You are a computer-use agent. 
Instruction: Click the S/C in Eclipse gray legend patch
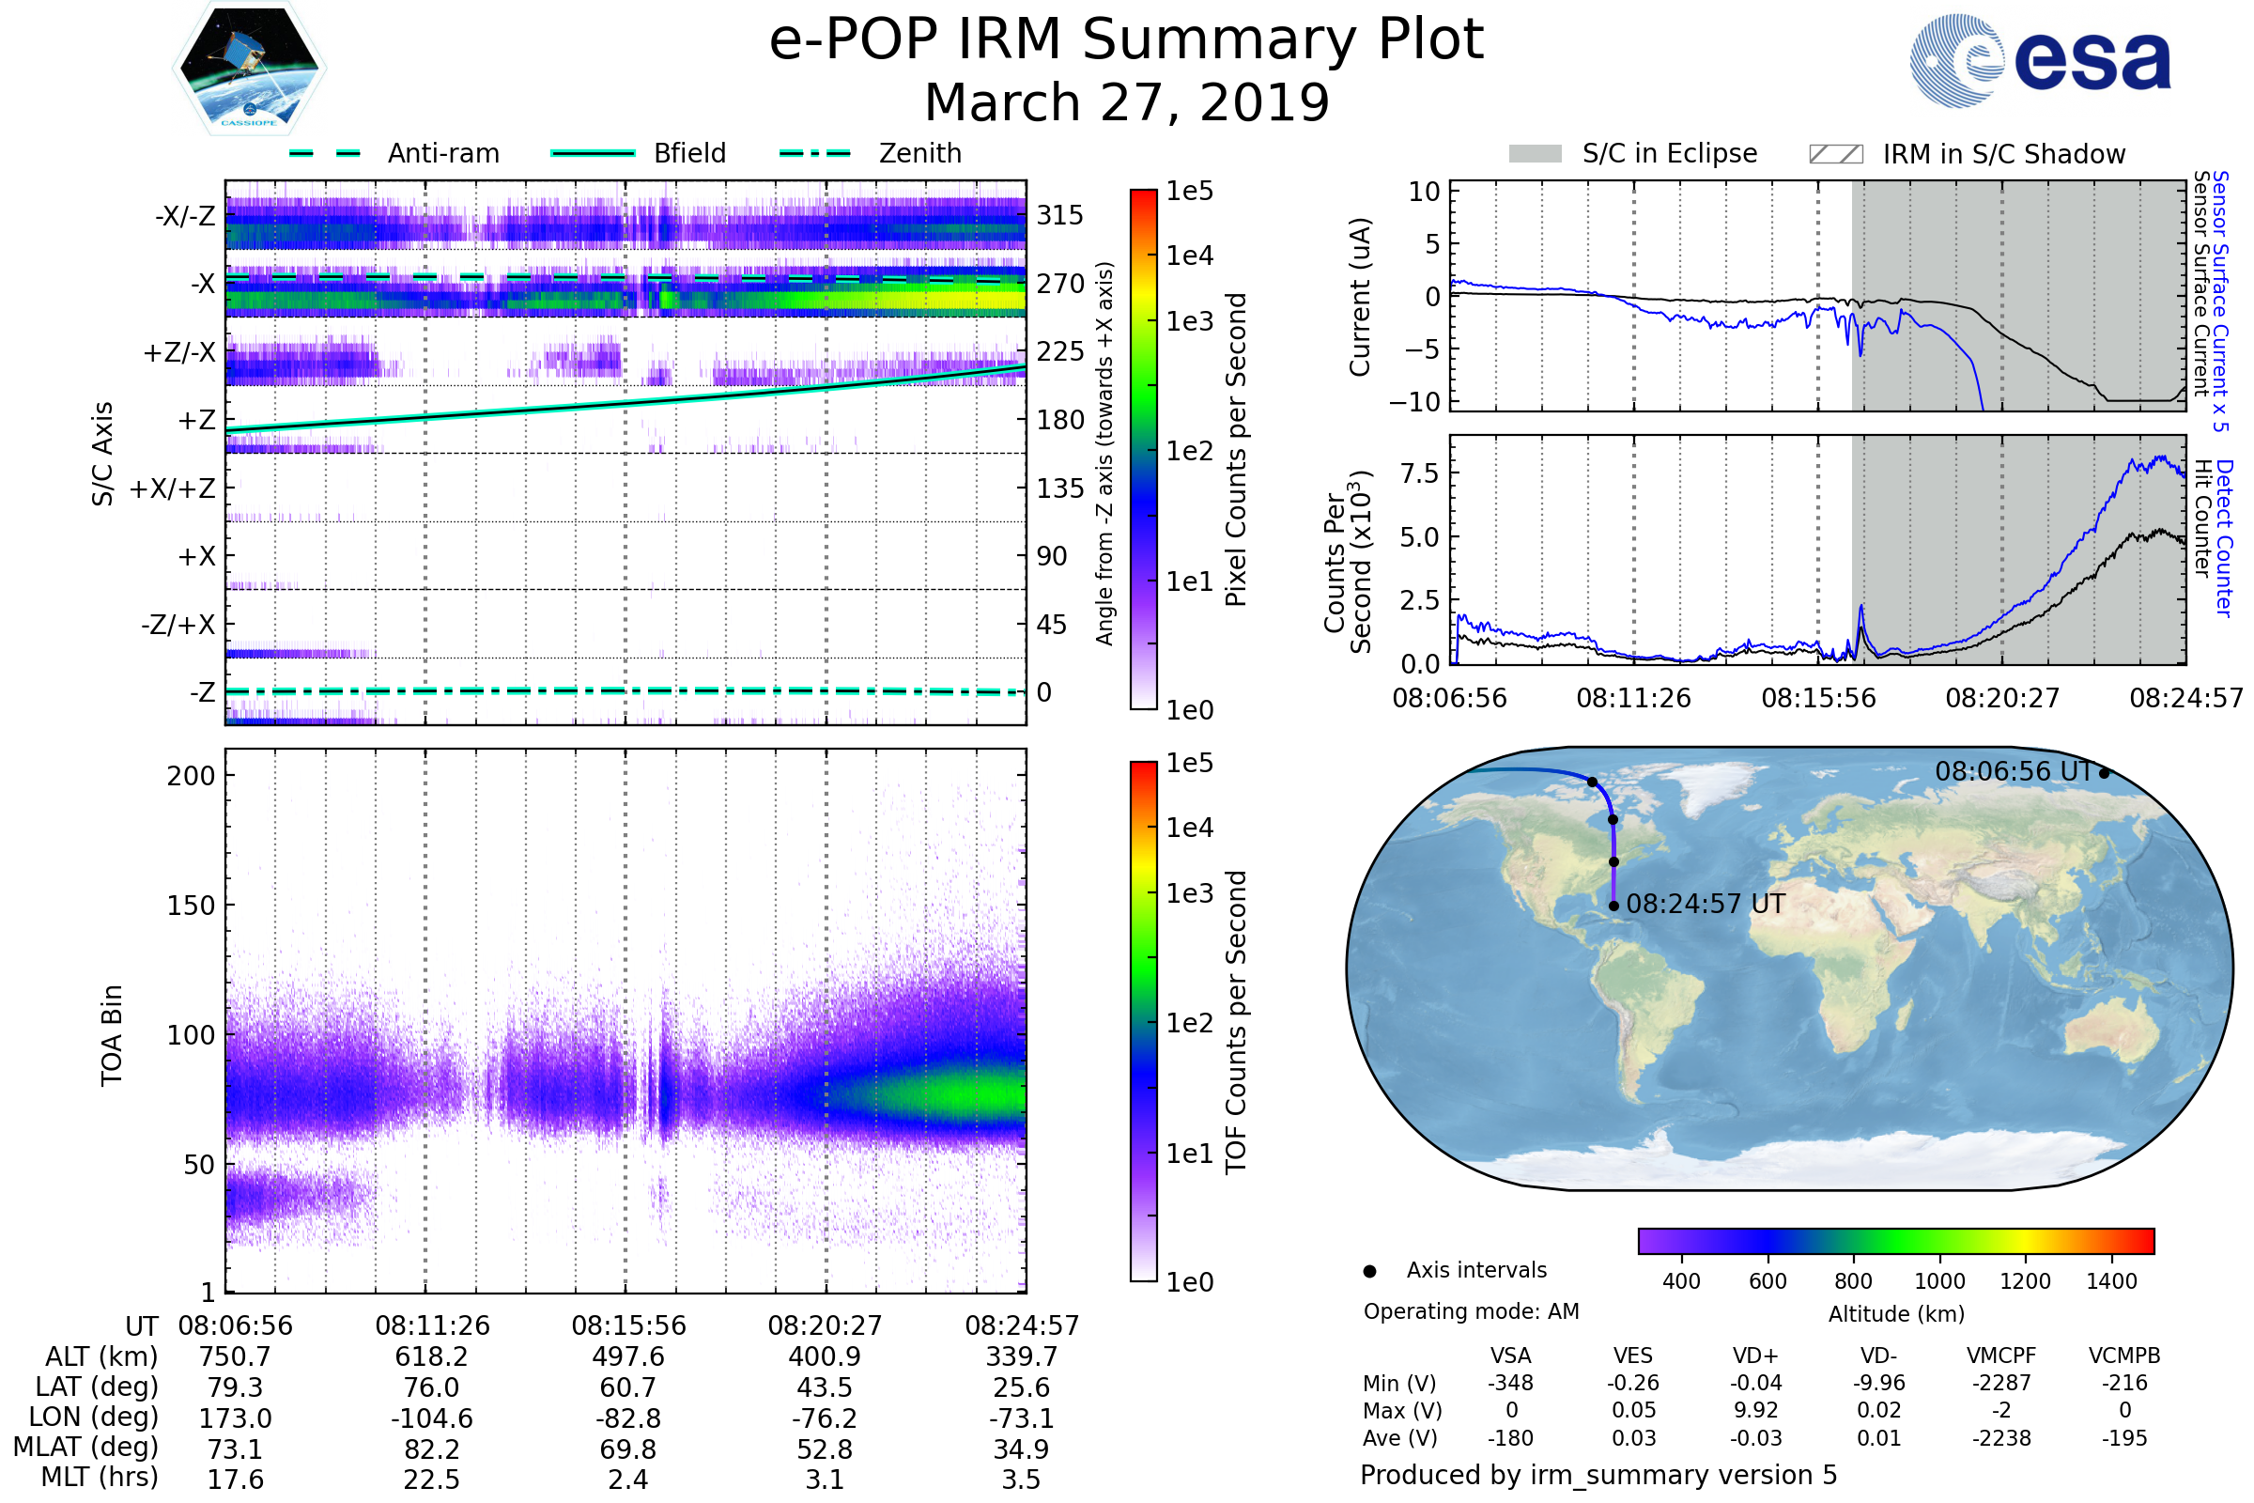point(1535,154)
